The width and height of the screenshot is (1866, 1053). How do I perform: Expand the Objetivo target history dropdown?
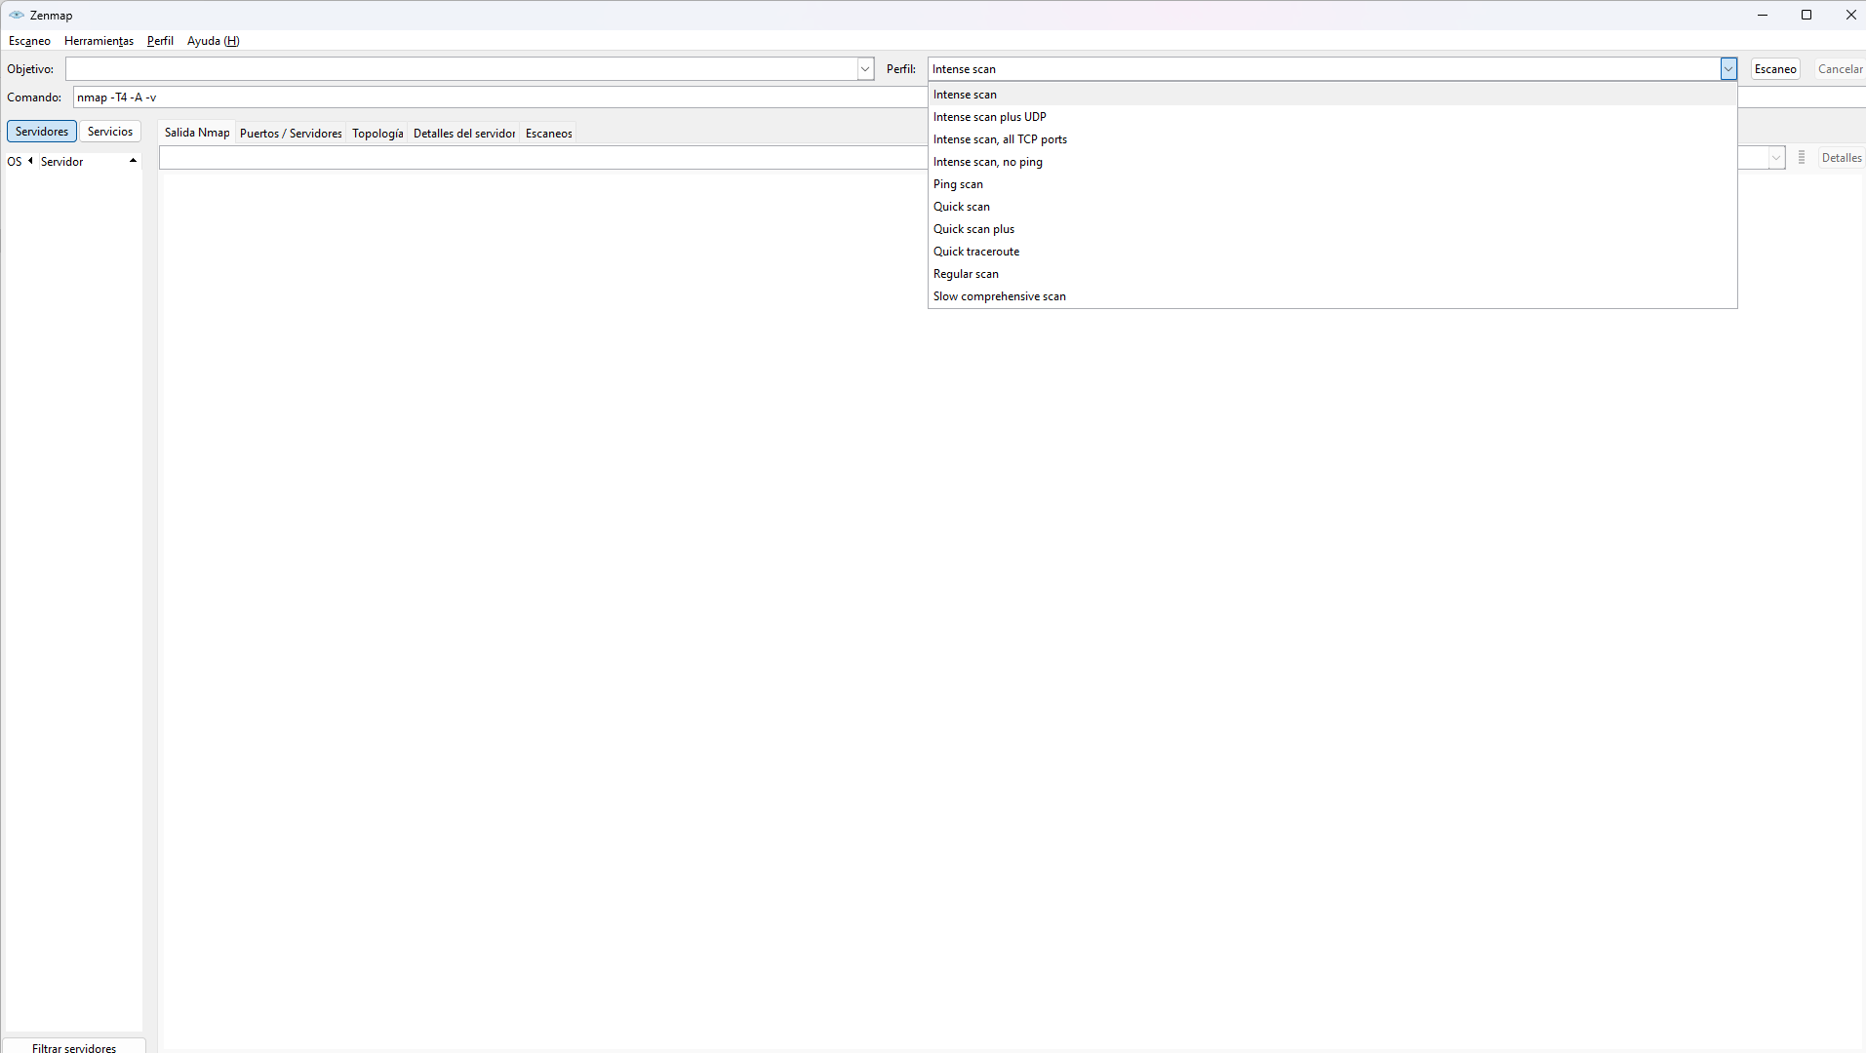click(x=865, y=69)
